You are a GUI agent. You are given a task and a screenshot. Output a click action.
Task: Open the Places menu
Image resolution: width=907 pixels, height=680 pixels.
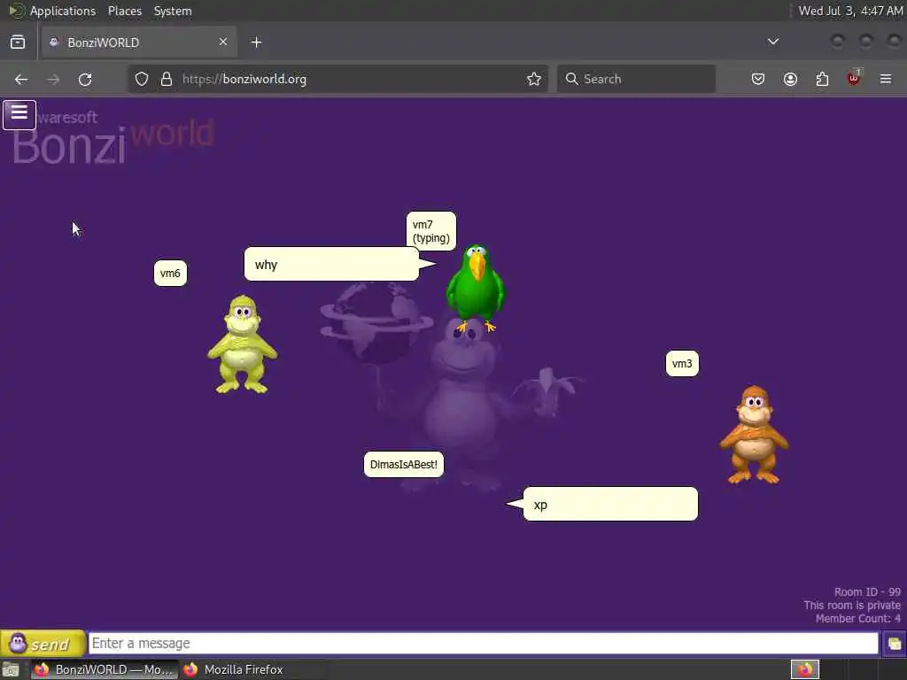click(124, 11)
